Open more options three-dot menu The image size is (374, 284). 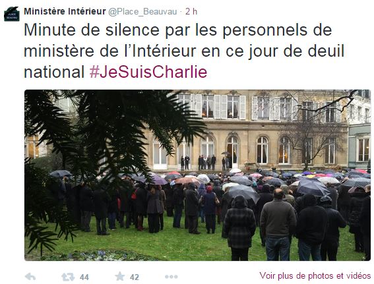click(x=171, y=277)
